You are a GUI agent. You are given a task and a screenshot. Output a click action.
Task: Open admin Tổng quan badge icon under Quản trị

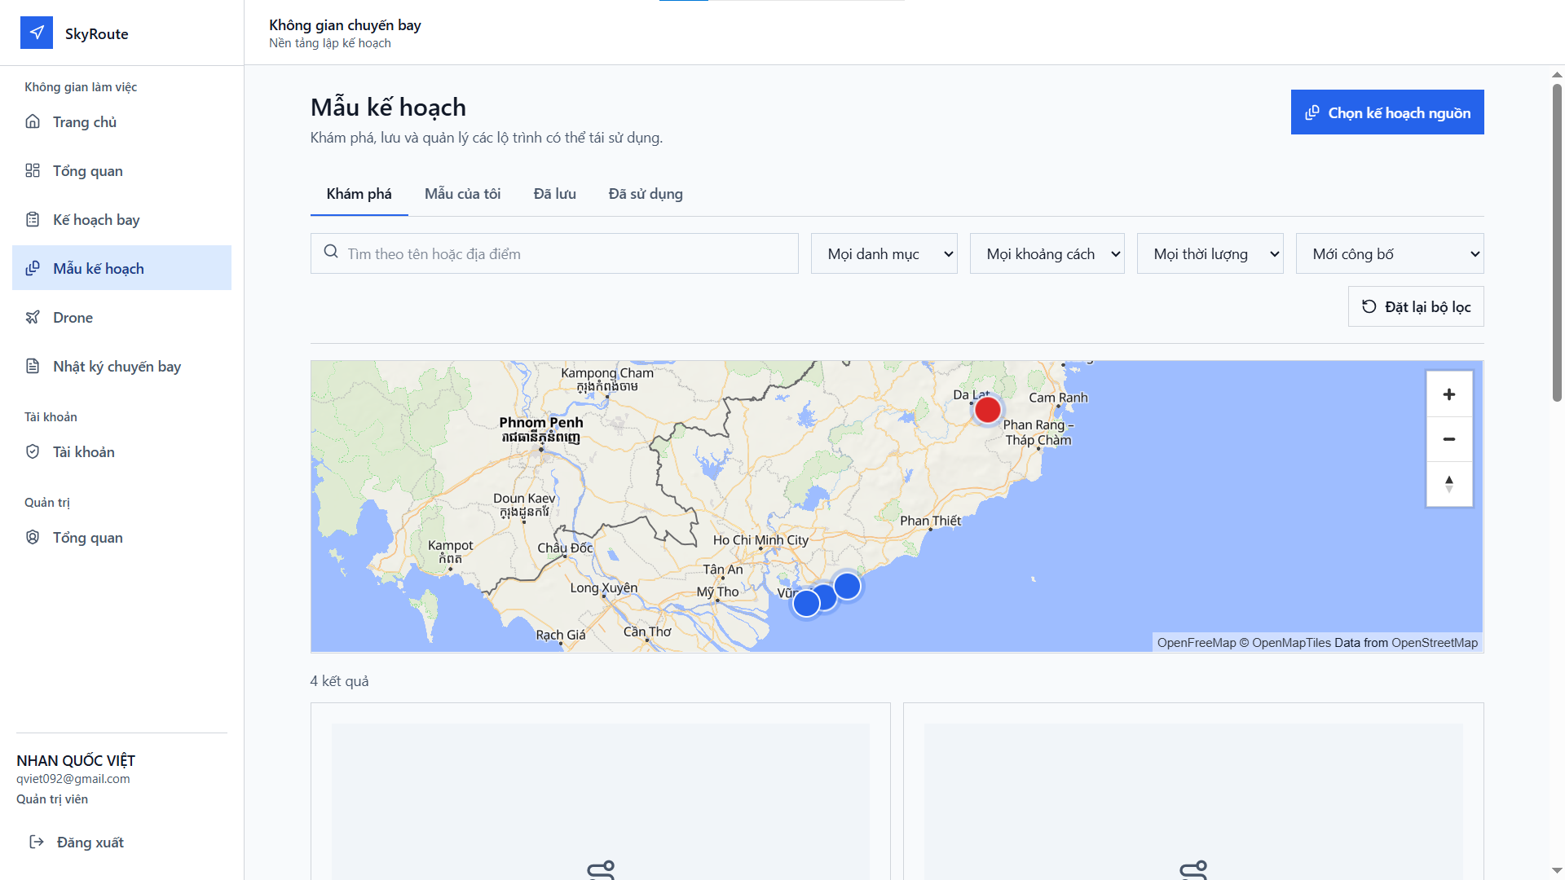(x=33, y=537)
